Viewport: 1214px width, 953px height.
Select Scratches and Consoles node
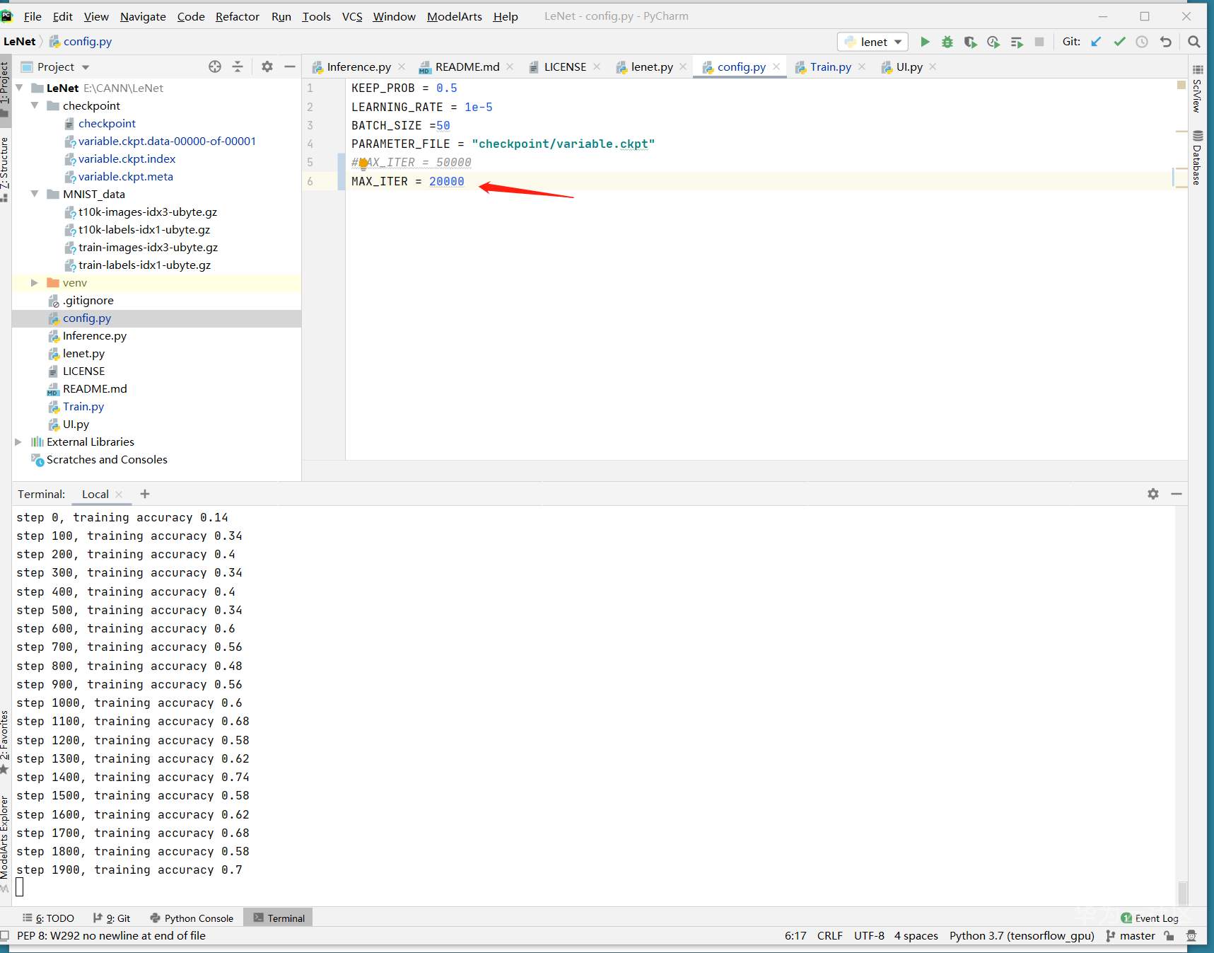(x=107, y=460)
